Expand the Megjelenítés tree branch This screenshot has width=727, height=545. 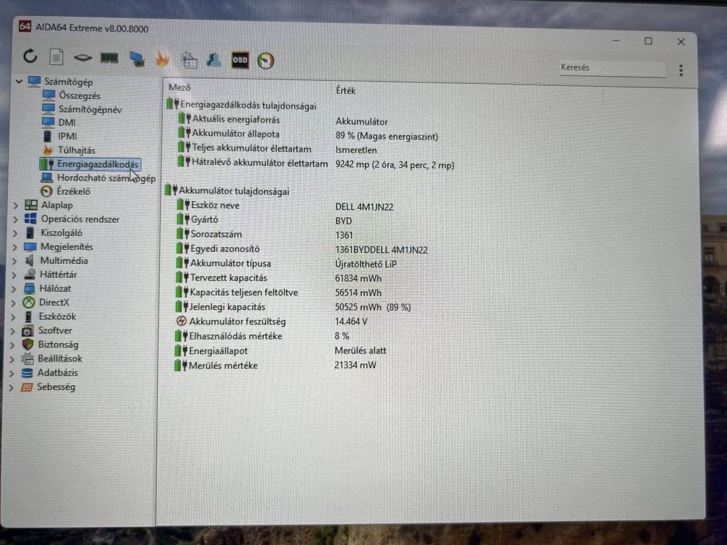click(x=16, y=247)
